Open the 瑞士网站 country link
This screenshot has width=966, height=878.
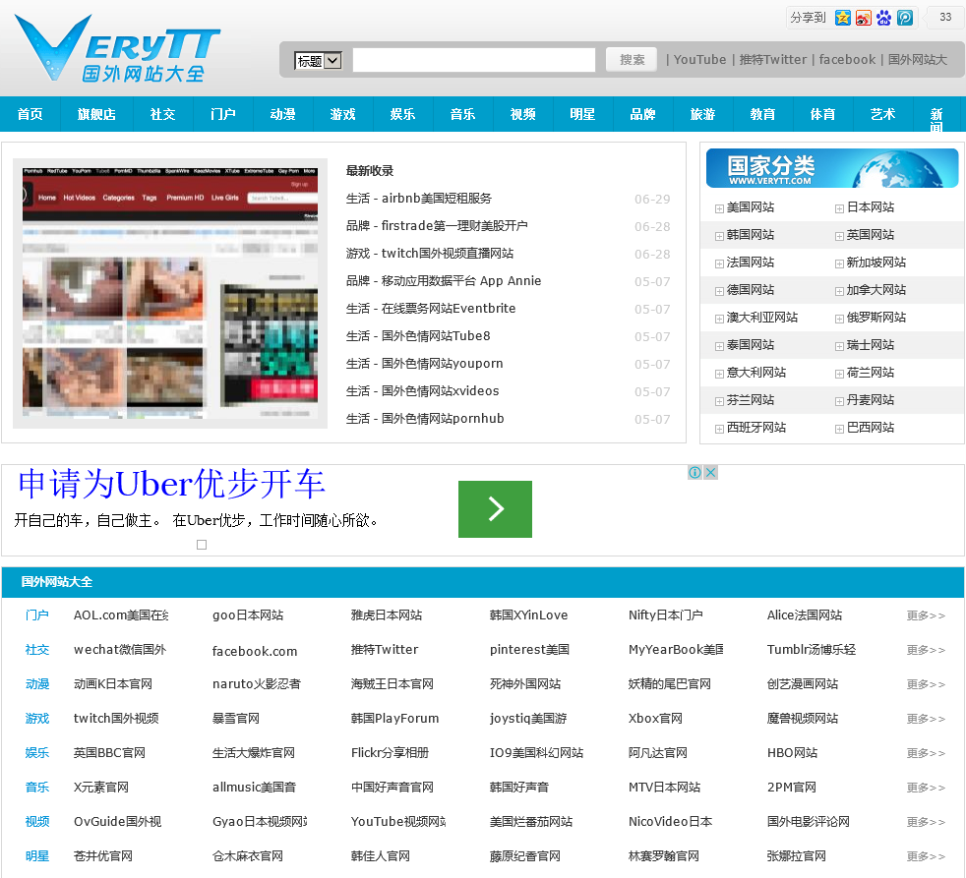click(870, 345)
